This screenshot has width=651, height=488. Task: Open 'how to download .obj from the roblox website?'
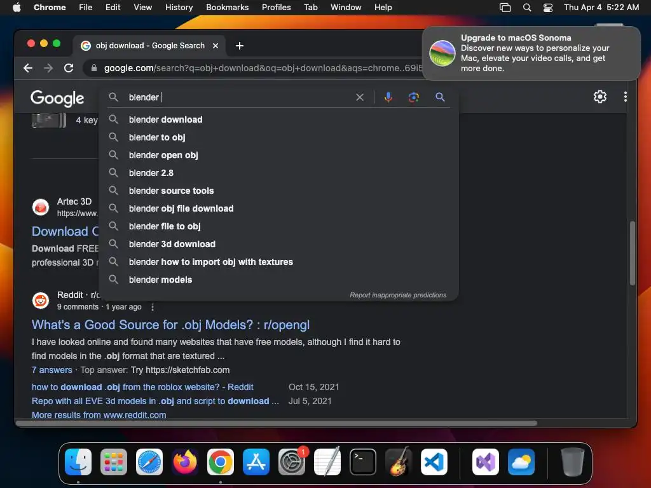click(x=142, y=387)
